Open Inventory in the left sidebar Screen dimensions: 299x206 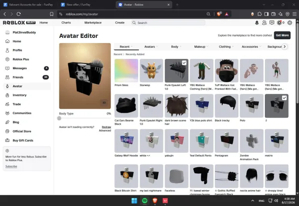(27, 95)
